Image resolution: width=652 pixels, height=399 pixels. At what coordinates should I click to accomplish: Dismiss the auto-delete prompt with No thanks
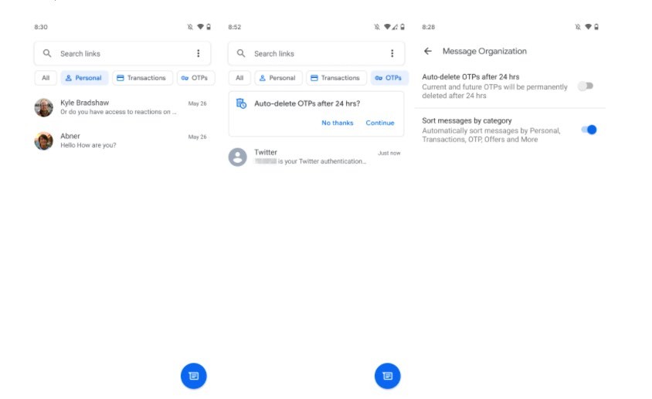[338, 123]
